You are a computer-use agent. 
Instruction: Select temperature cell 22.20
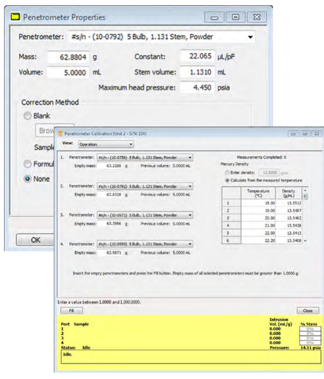pyautogui.click(x=258, y=240)
